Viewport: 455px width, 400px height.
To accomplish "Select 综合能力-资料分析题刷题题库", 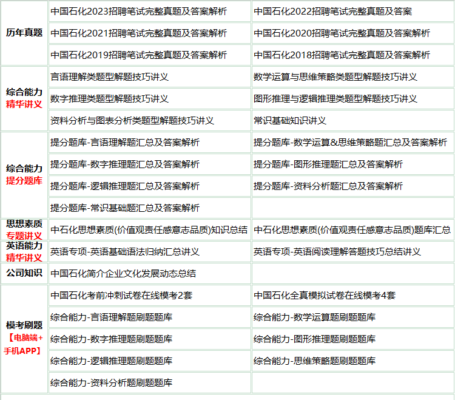I will point(111,382).
